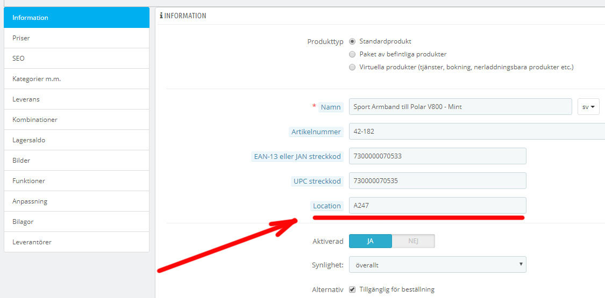The height and width of the screenshot is (298, 605).
Task: Toggle Tillgänglig för beställning checkbox
Action: 352,289
